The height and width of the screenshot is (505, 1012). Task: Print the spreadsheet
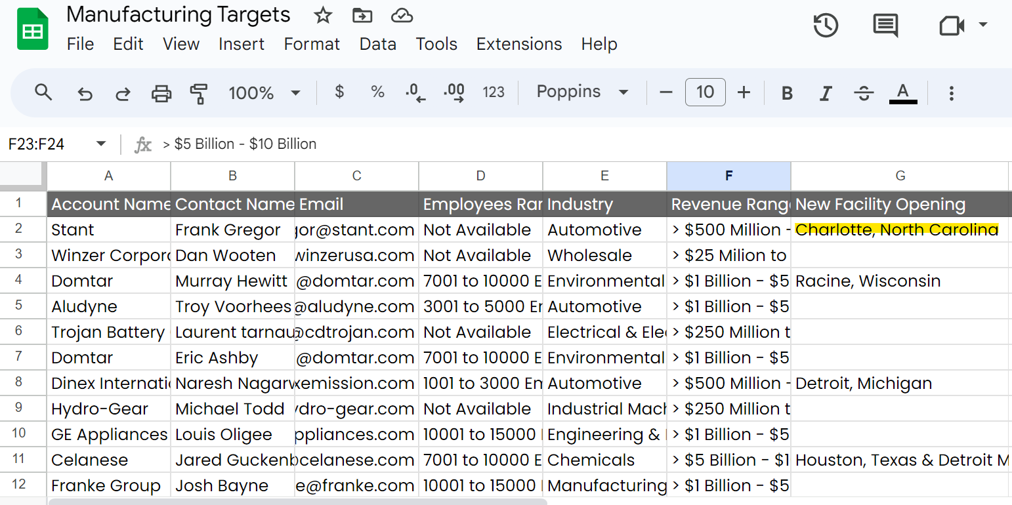point(161,93)
